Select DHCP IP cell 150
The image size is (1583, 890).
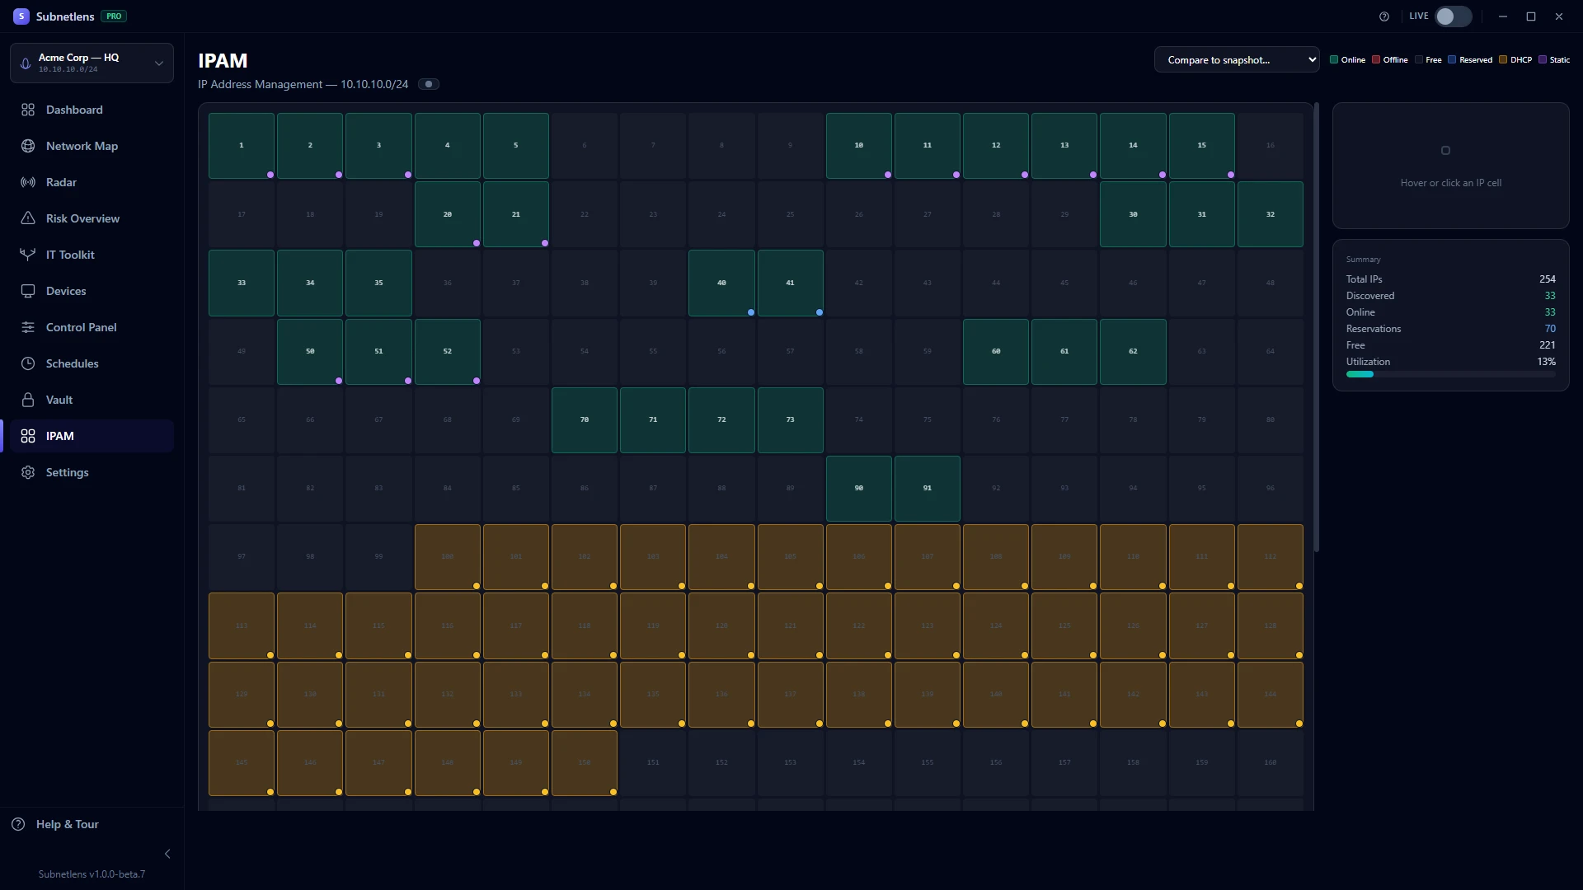point(585,763)
